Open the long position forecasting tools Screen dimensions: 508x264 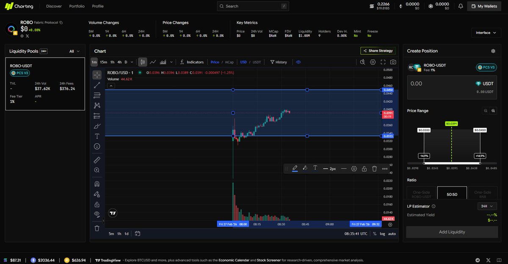97,116
